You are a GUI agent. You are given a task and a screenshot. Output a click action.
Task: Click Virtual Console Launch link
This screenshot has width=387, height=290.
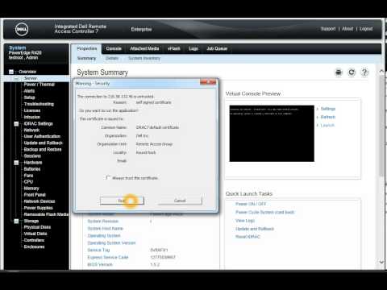pyautogui.click(x=327, y=126)
